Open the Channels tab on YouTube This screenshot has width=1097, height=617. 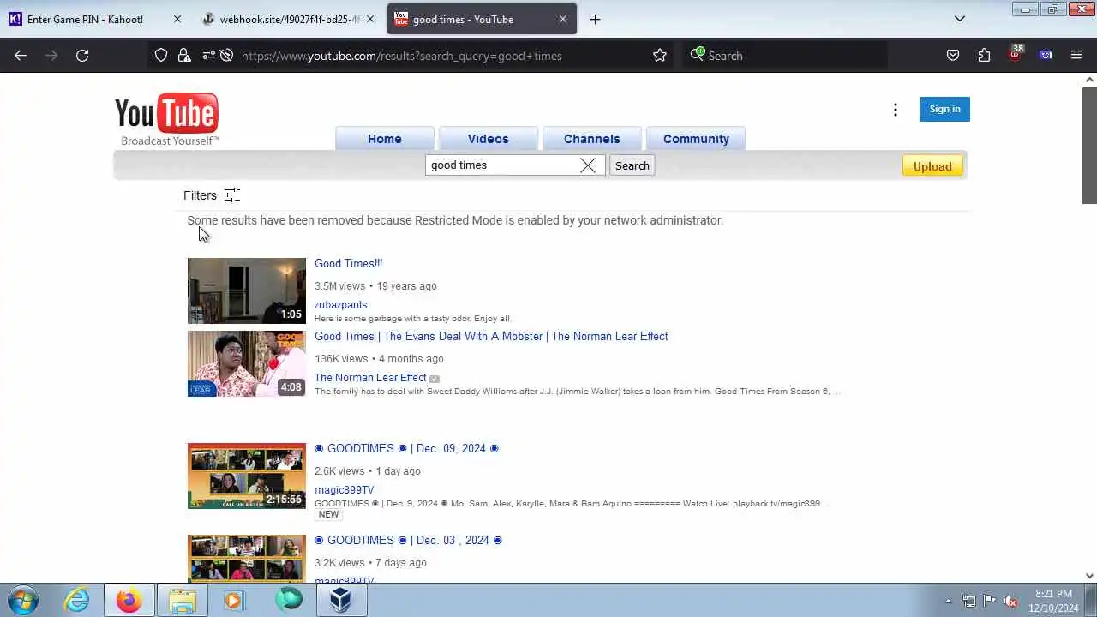[592, 139]
